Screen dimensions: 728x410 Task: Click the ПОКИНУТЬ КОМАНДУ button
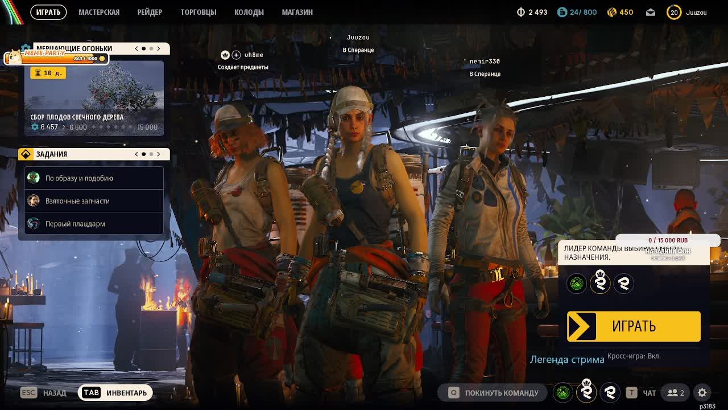point(494,392)
